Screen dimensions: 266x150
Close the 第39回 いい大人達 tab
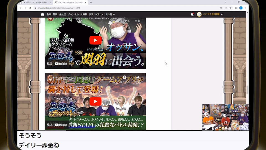coord(51,2)
